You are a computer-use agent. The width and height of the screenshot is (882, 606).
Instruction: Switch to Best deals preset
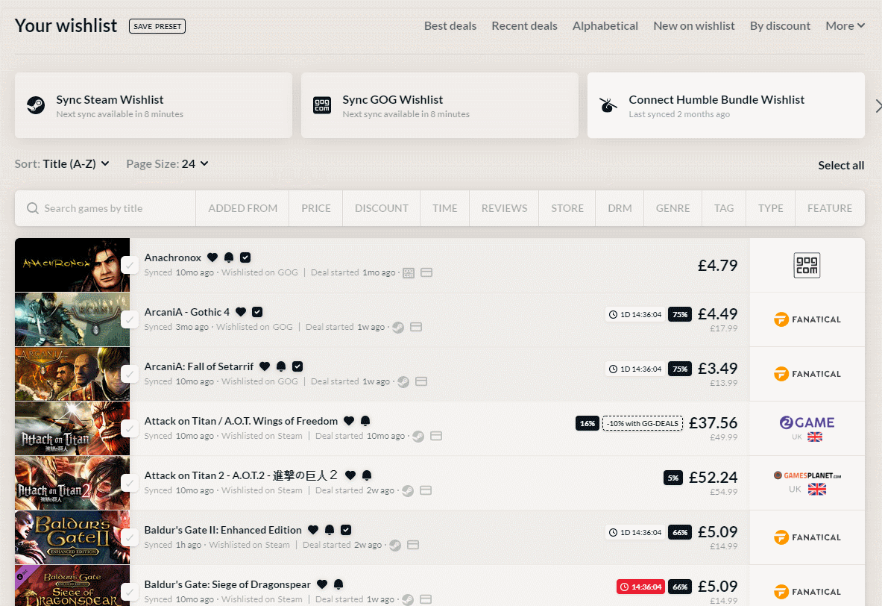[450, 26]
